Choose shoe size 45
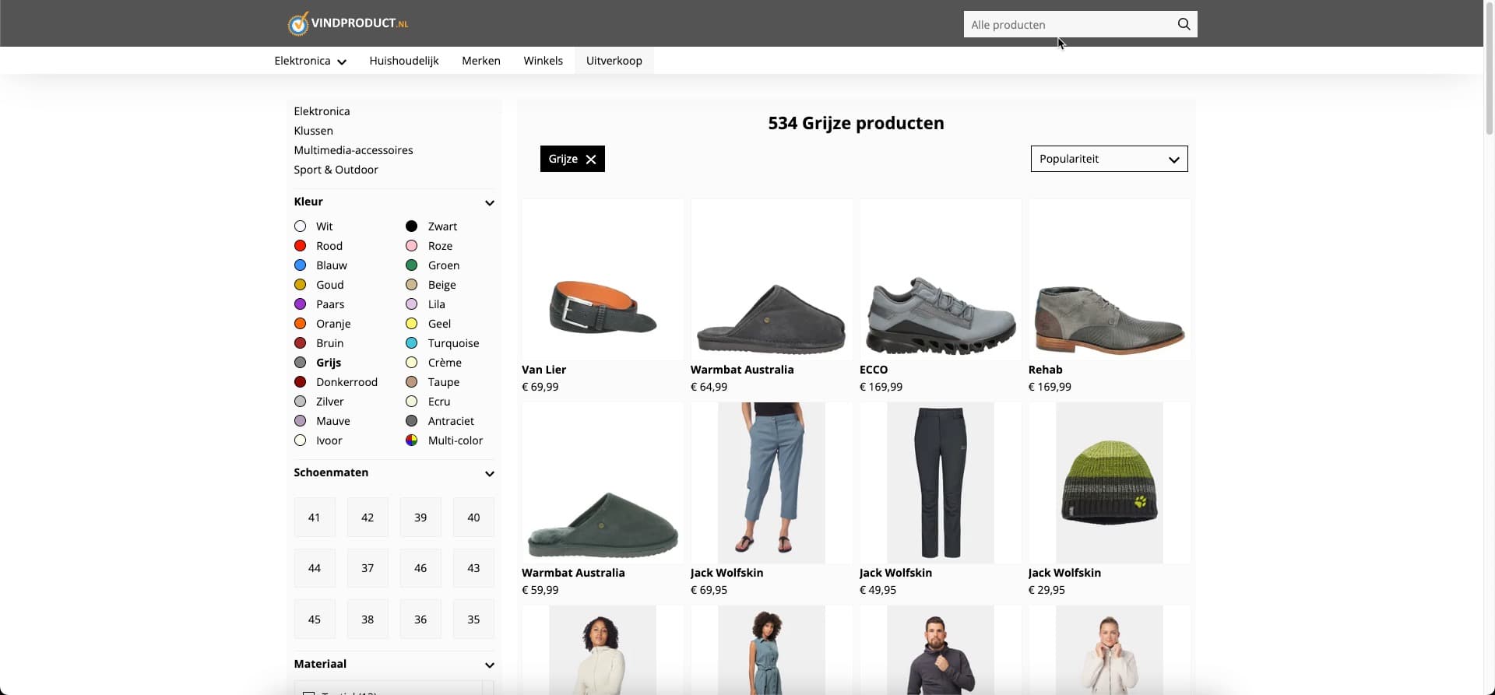 coord(315,620)
